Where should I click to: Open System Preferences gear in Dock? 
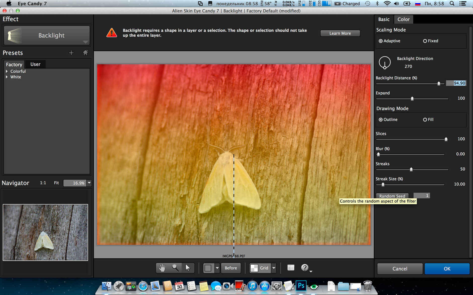pyautogui.click(x=277, y=286)
